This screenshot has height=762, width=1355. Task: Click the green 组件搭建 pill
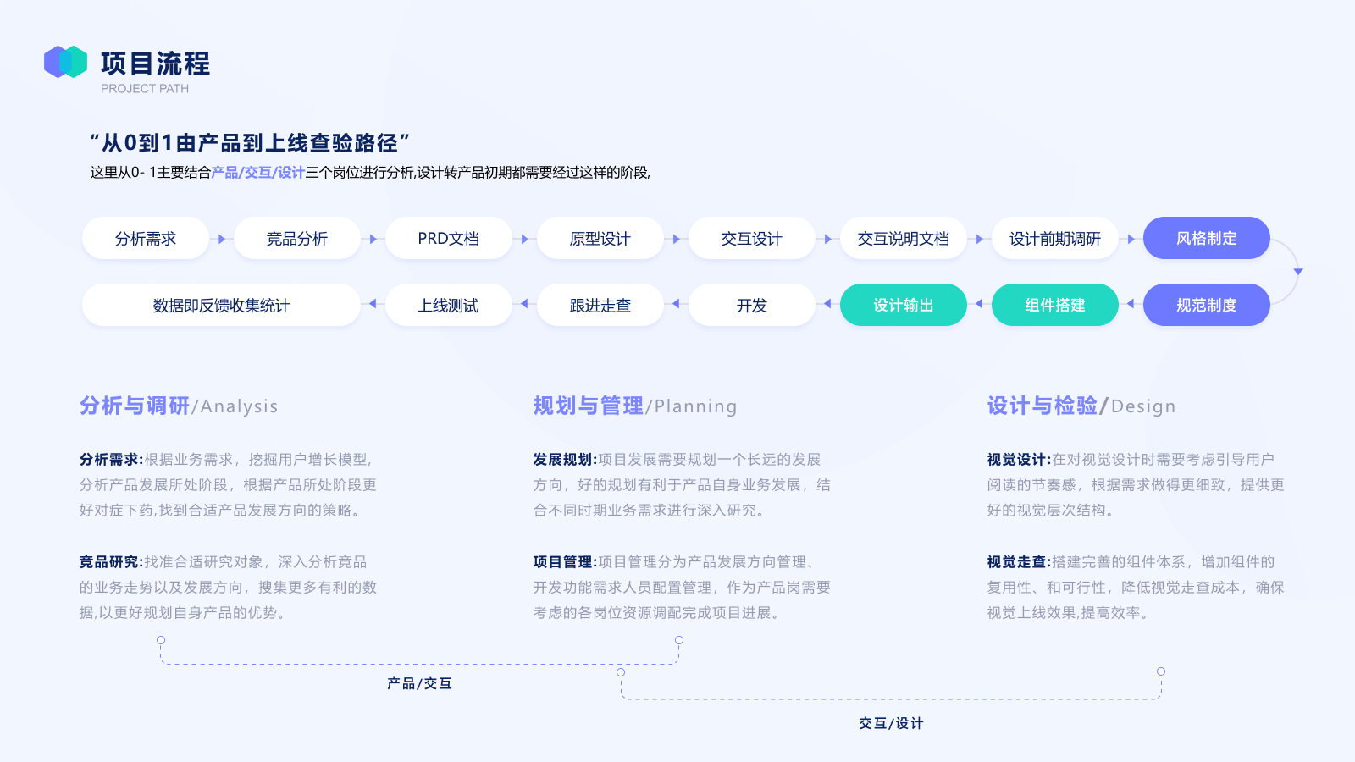tap(1055, 305)
